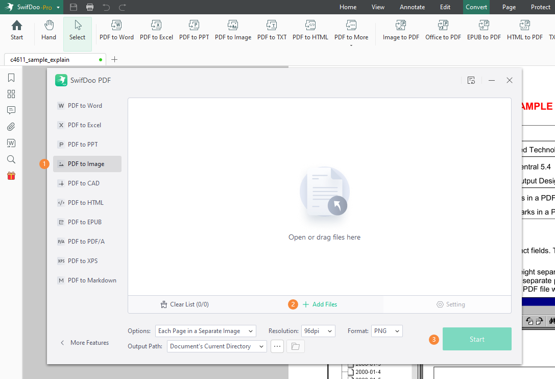The image size is (555, 379).
Task: Choose PDF to HTML in ribbon
Action: click(x=310, y=31)
